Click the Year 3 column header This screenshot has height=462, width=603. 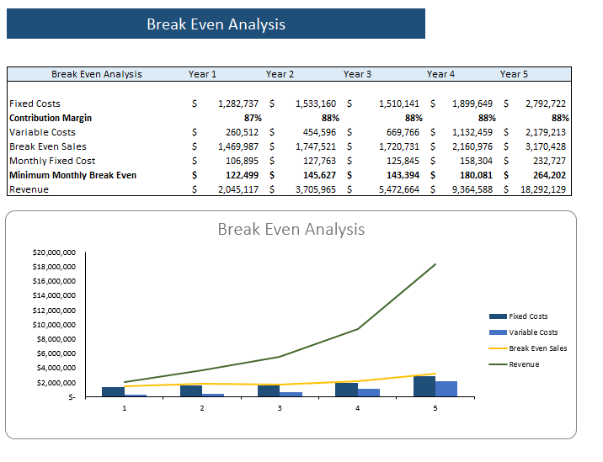tap(357, 74)
